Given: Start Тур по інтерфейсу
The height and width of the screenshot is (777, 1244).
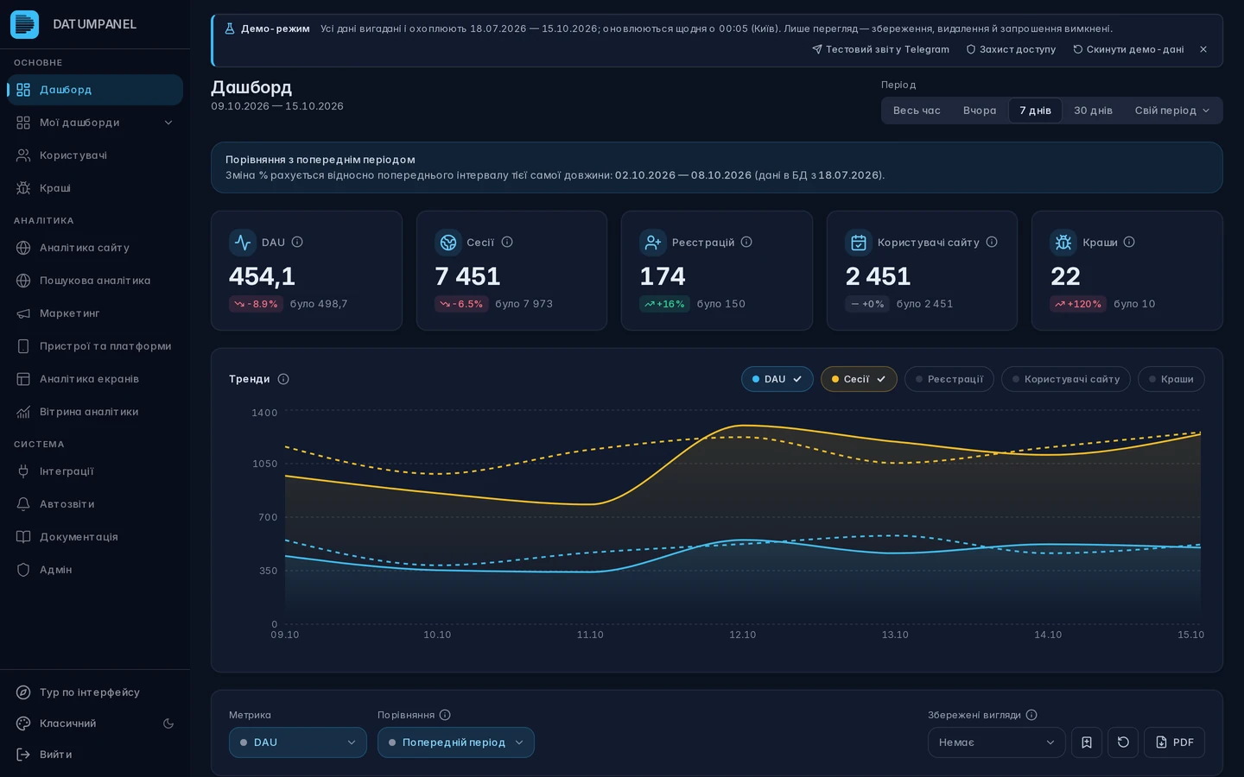Looking at the screenshot, I should click(95, 692).
